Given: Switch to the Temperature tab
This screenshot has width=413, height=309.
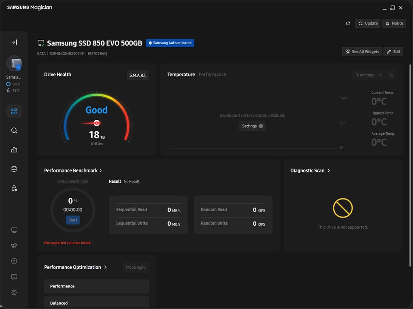Looking at the screenshot, I should pos(181,75).
